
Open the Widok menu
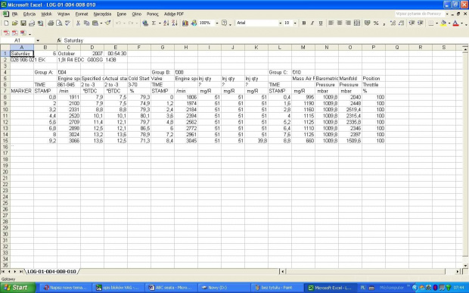(x=46, y=14)
